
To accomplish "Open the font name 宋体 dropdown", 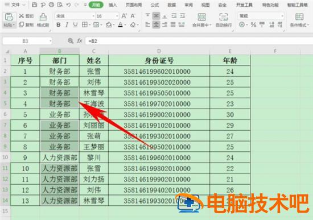I will pyautogui.click(x=93, y=16).
